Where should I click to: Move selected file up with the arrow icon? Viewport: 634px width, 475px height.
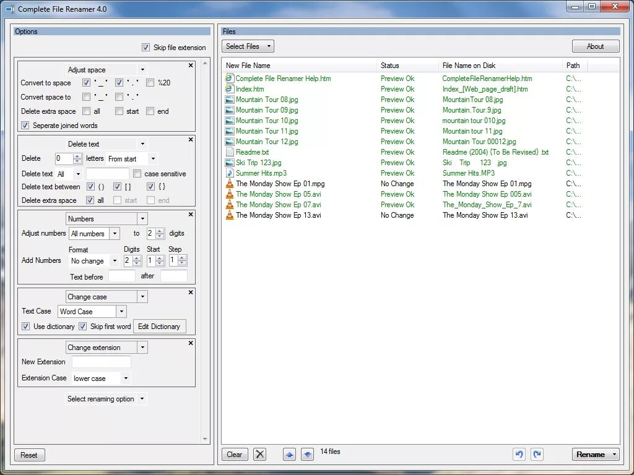tap(289, 455)
